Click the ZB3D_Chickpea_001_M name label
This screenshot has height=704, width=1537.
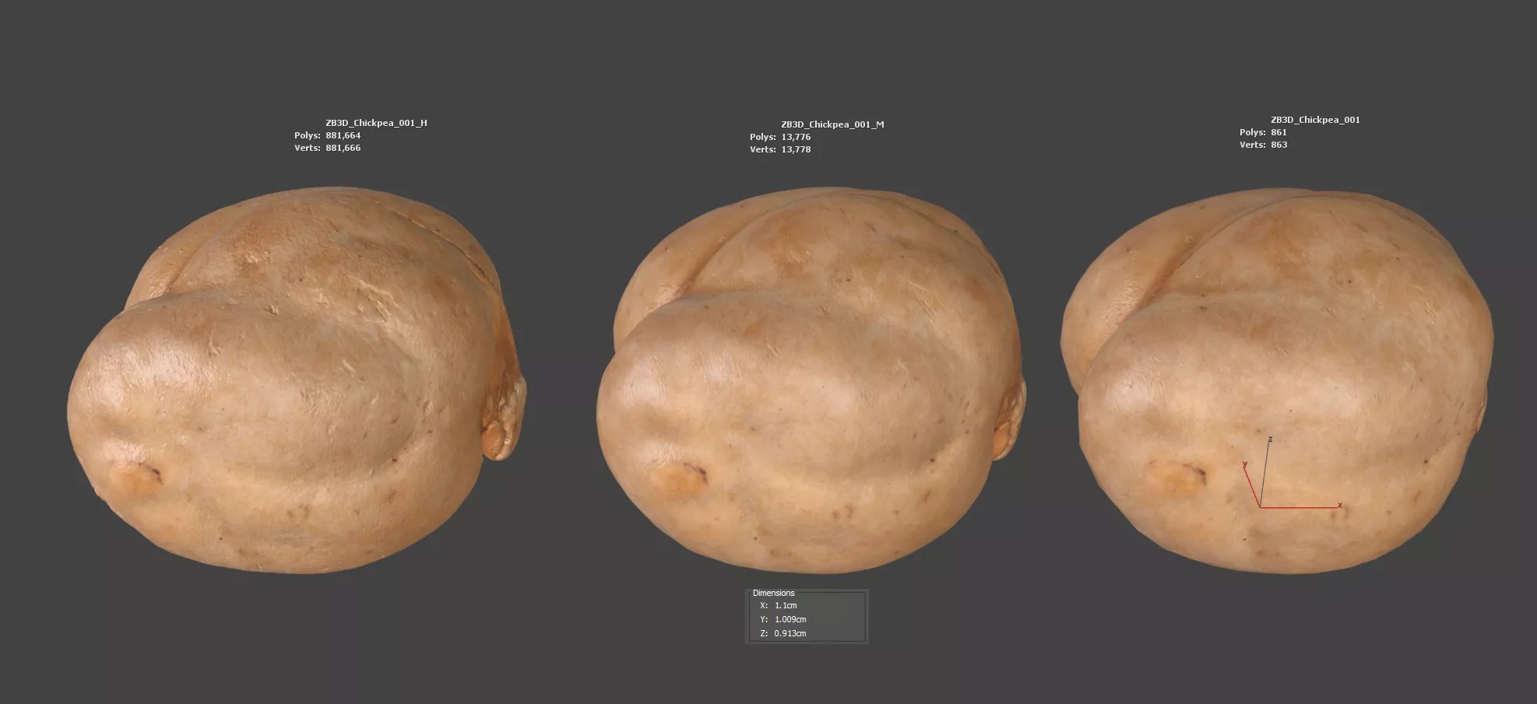coord(832,124)
